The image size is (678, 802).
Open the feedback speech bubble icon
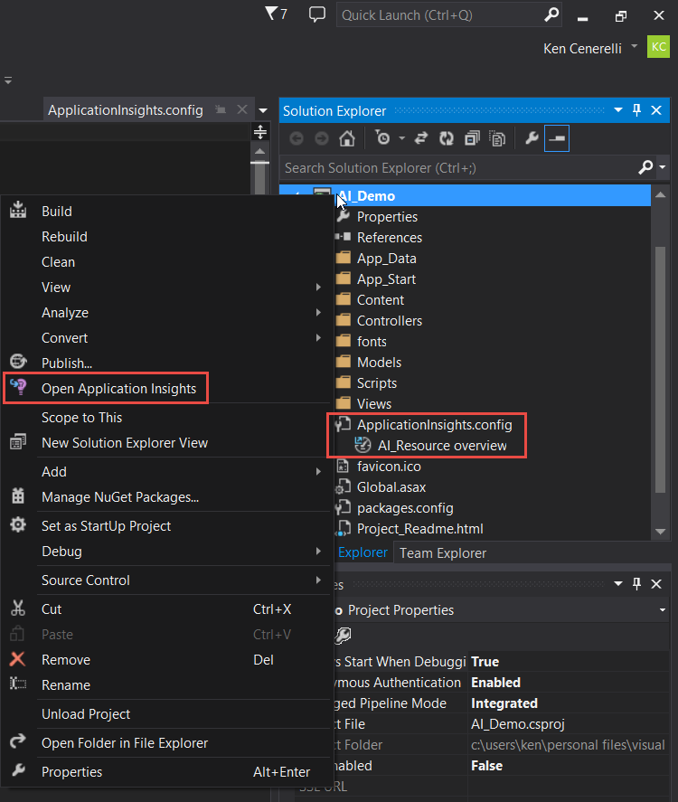pyautogui.click(x=317, y=14)
